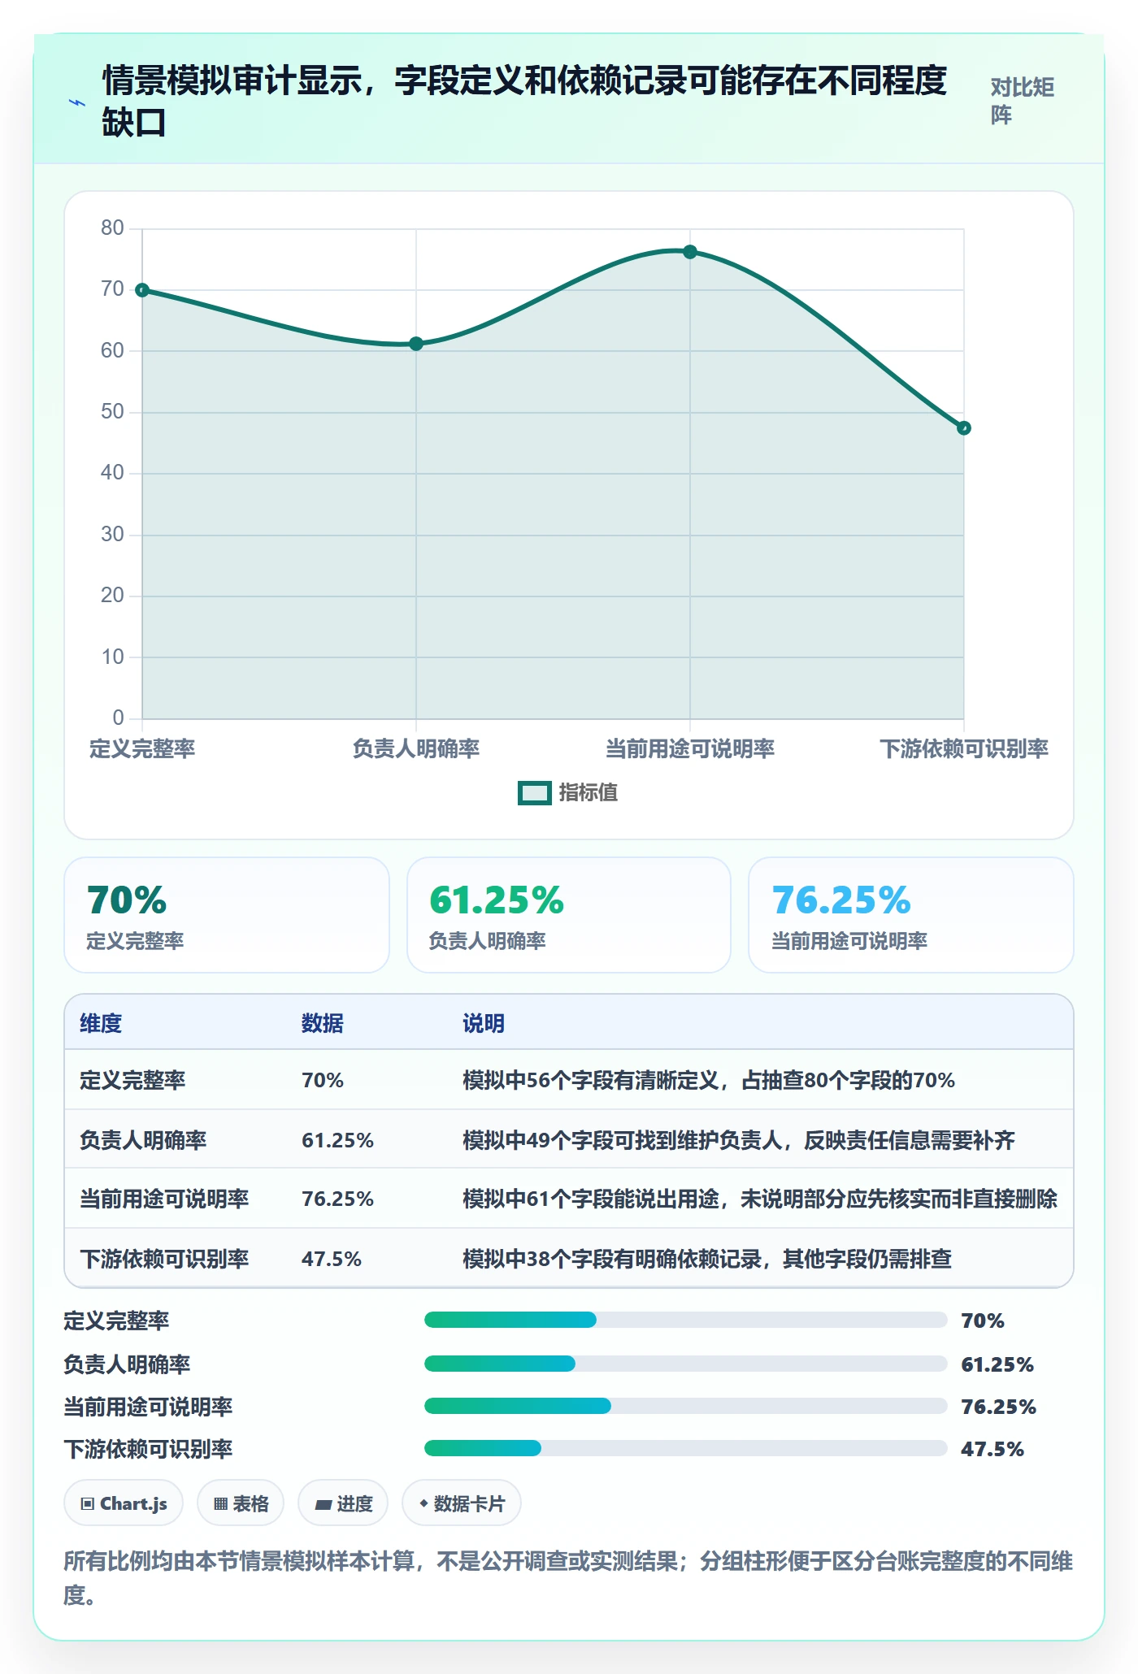Click the 指标值 legend label
This screenshot has height=1674, width=1138.
pos(588,792)
